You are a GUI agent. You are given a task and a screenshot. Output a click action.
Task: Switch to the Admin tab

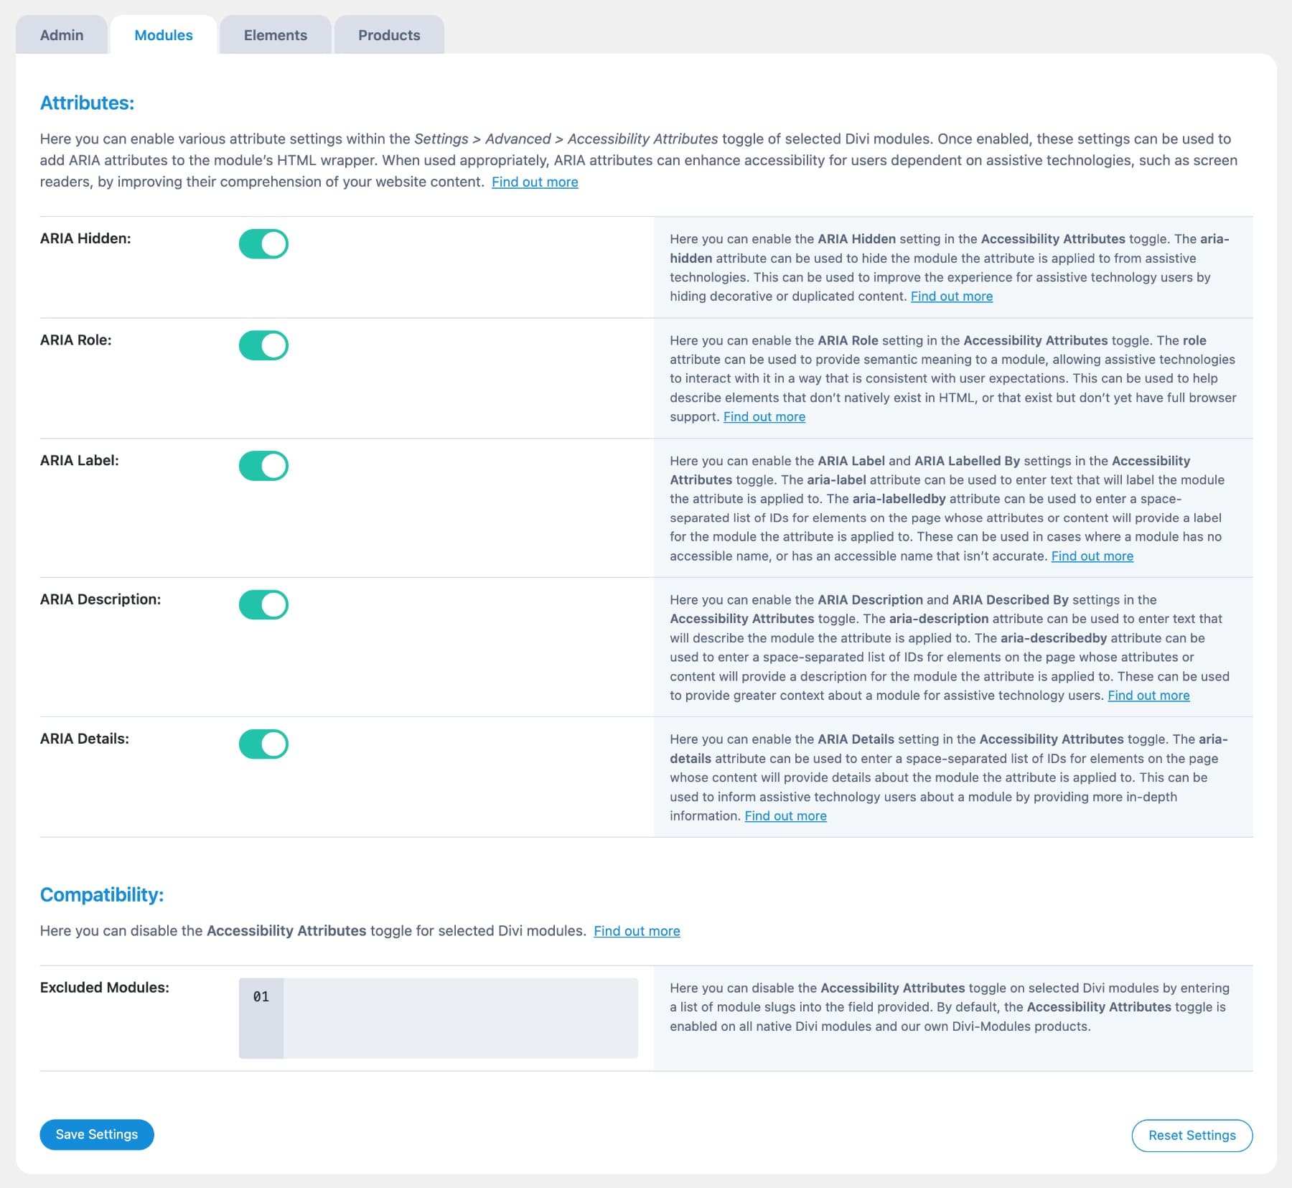[x=61, y=34]
